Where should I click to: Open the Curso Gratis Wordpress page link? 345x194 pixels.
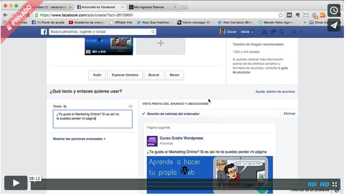pos(181,138)
